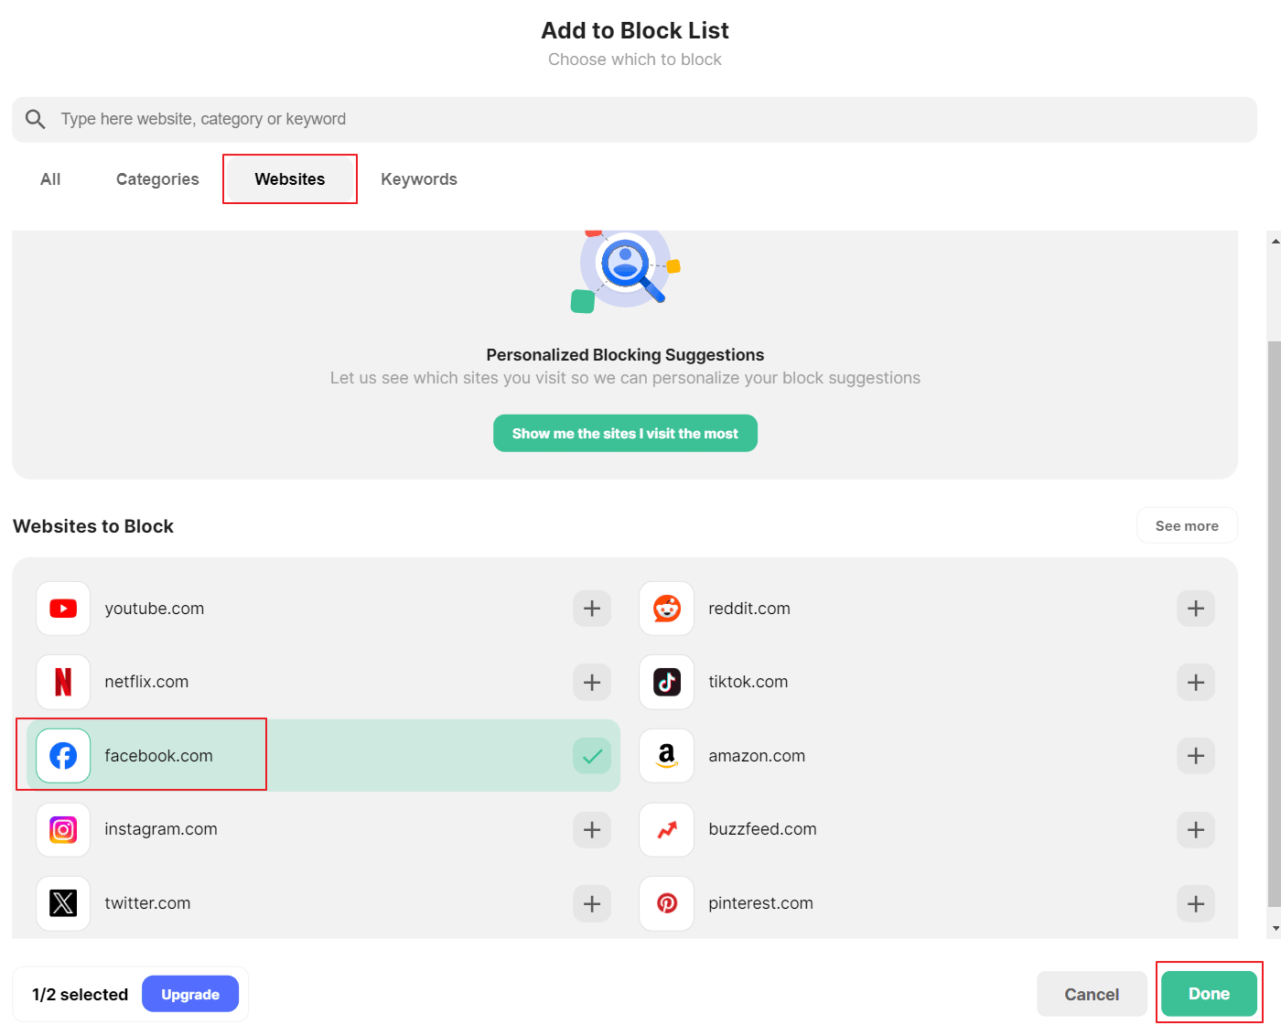The width and height of the screenshot is (1281, 1036).
Task: Click the scrollbar down arrow
Action: pos(1275,929)
